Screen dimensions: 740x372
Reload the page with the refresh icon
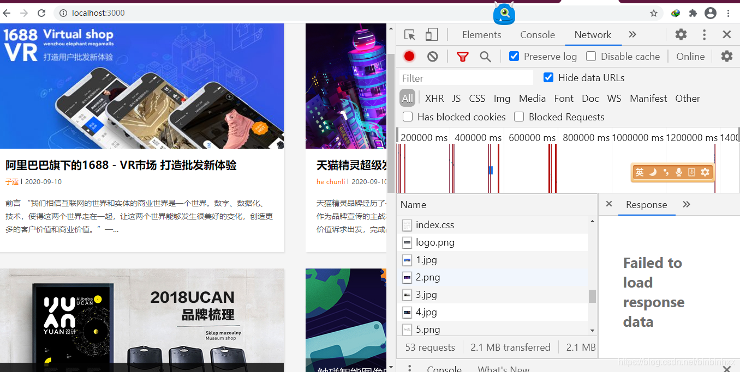tap(41, 13)
